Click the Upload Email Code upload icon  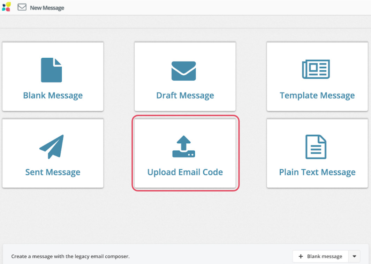pyautogui.click(x=184, y=146)
